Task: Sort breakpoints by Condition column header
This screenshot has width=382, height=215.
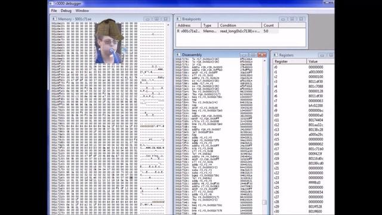Action: point(240,25)
